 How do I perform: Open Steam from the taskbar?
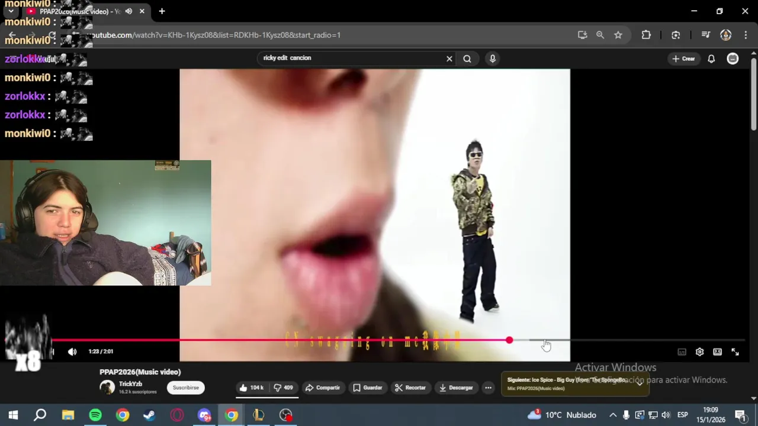click(150, 415)
